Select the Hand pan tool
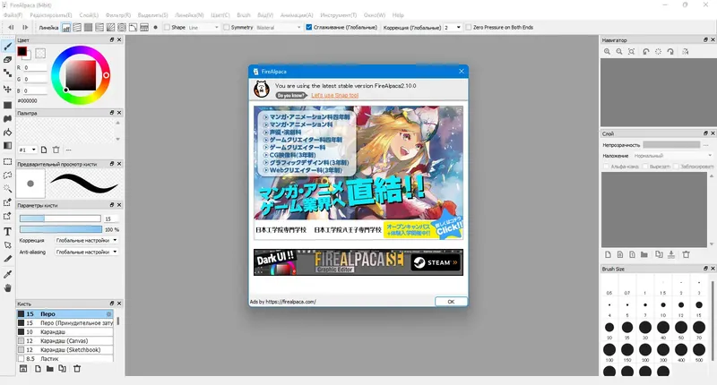The width and height of the screenshot is (717, 385). pyautogui.click(x=8, y=287)
